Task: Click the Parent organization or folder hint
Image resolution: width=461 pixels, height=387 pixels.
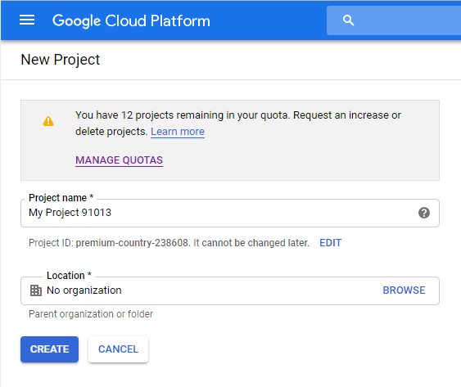Action: coord(91,314)
